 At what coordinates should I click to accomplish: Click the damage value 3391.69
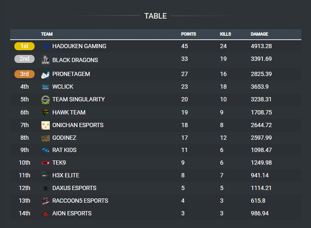pyautogui.click(x=261, y=59)
